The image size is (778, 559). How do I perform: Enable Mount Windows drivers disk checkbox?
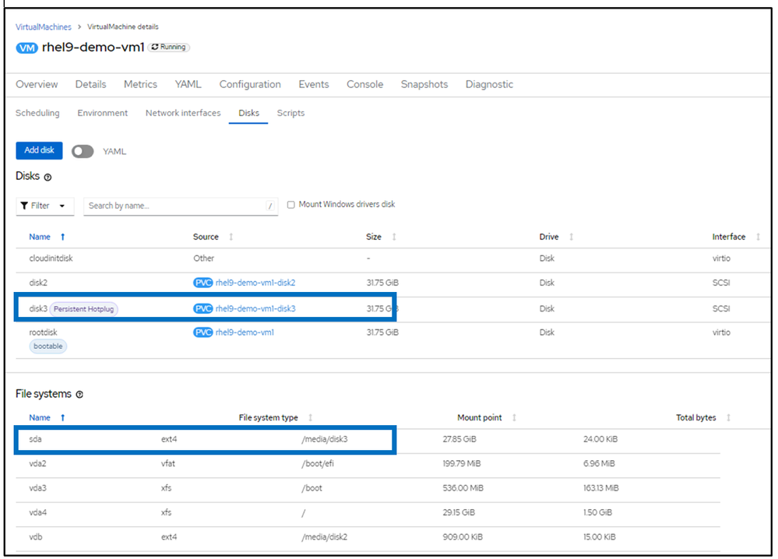(291, 205)
